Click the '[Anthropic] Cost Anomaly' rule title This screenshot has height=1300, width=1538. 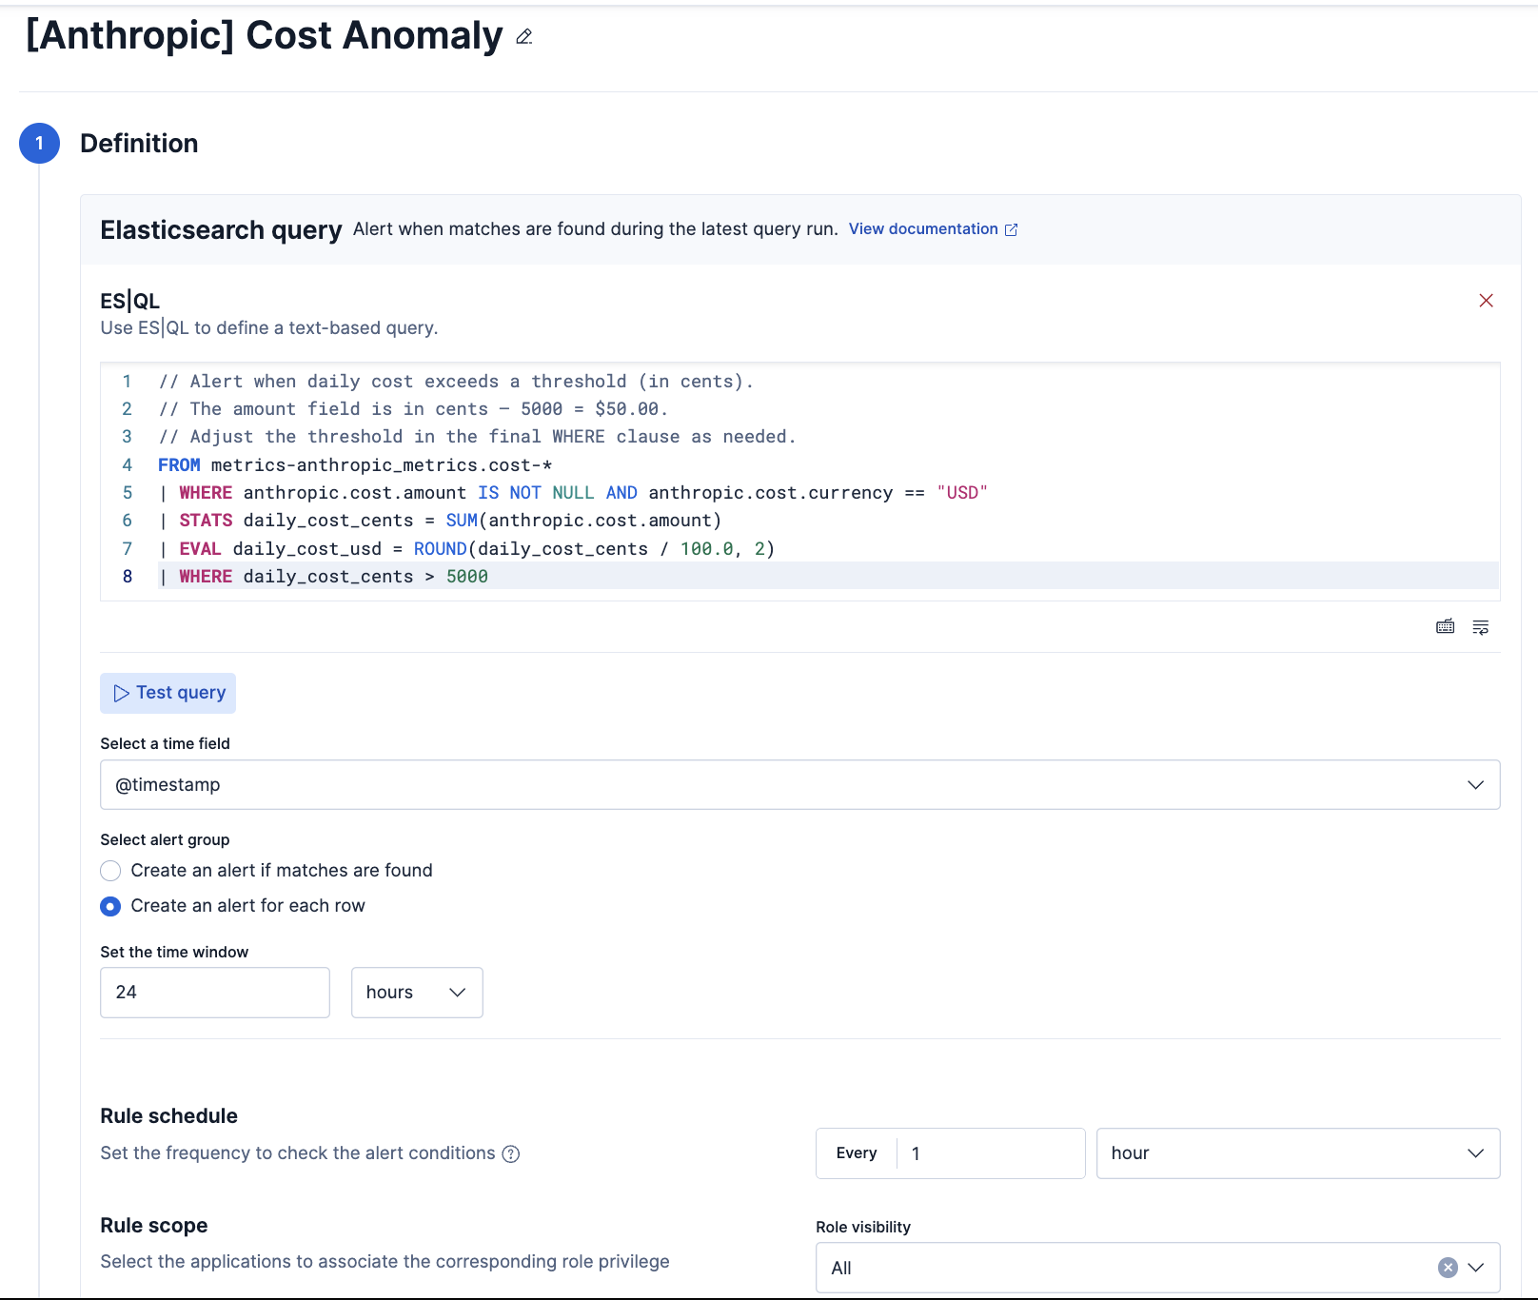[265, 36]
